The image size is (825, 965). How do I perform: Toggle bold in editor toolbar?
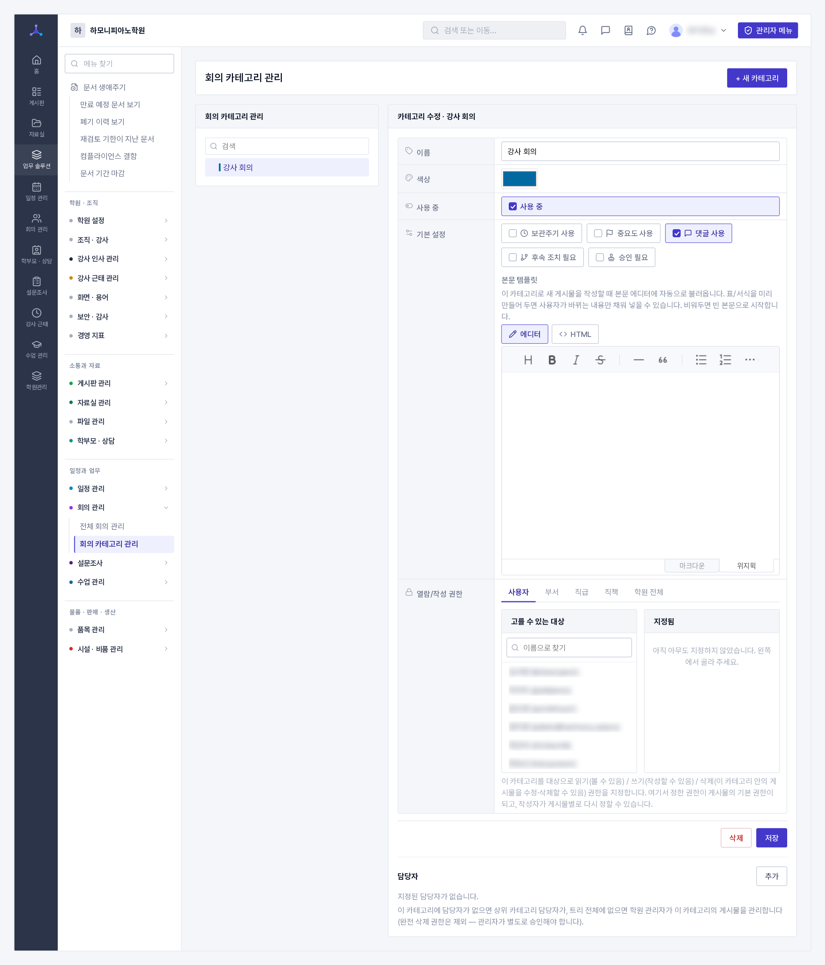tap(552, 360)
